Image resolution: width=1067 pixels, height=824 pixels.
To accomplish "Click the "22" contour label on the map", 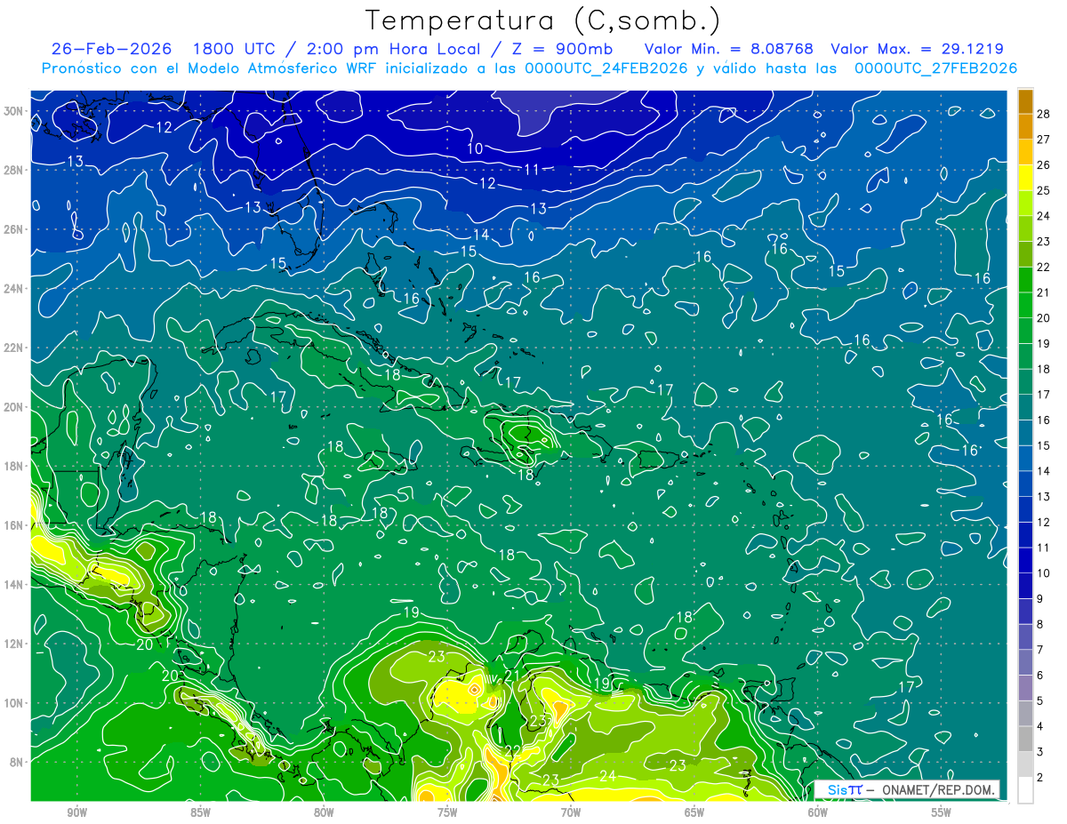I will [511, 751].
